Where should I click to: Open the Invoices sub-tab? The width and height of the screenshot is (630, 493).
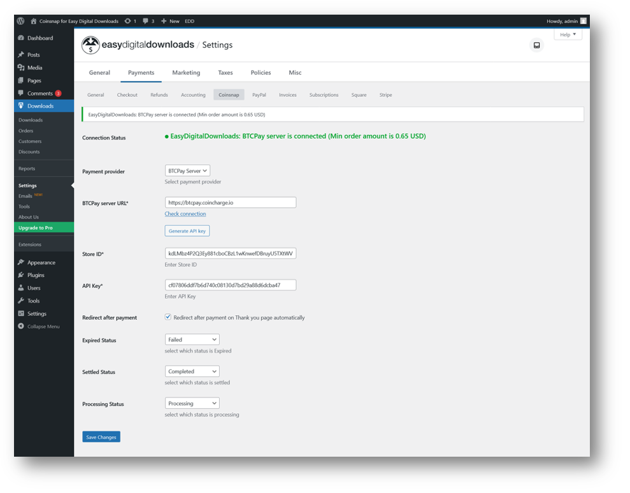click(288, 95)
